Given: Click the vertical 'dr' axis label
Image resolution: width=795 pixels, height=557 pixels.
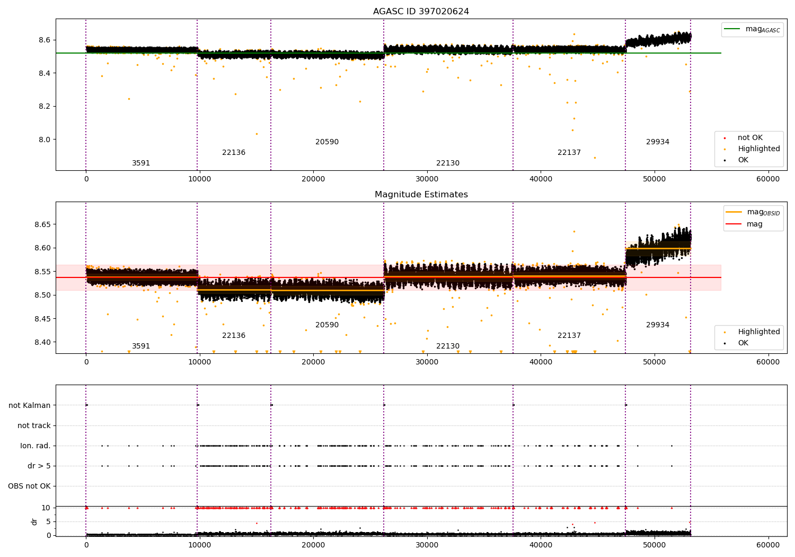Looking at the screenshot, I should pyautogui.click(x=34, y=521).
